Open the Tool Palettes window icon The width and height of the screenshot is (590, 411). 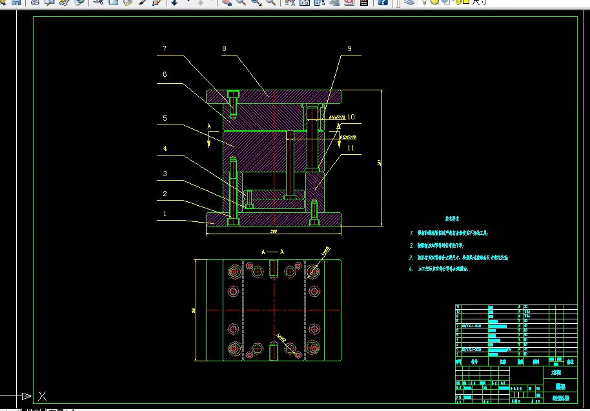(x=319, y=2)
